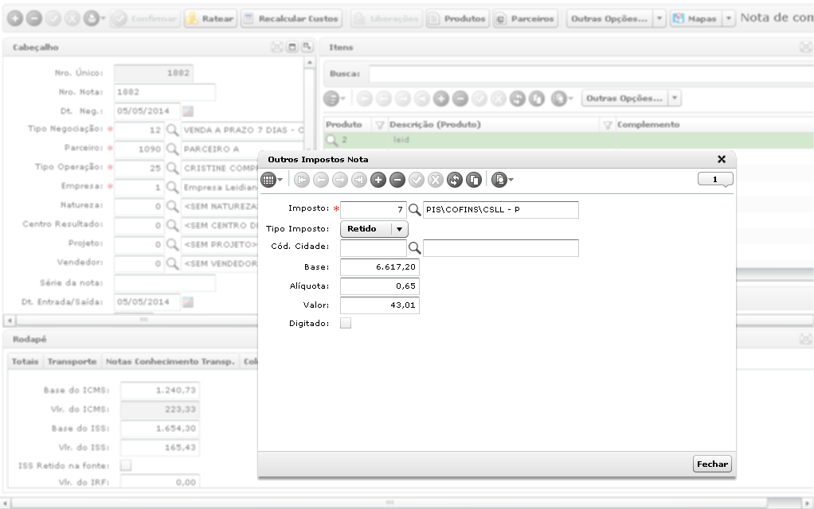The height and width of the screenshot is (509, 814).
Task: Select the Notas Conhecimento Transp. tab
Action: point(170,362)
